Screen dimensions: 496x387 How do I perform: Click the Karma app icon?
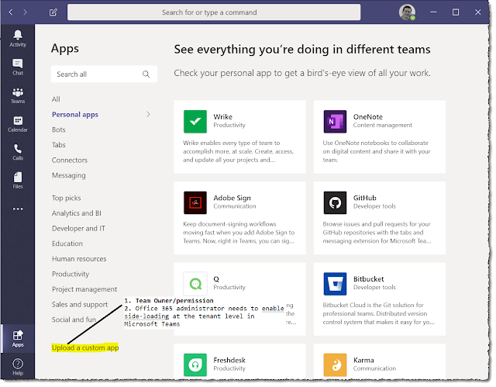(335, 365)
